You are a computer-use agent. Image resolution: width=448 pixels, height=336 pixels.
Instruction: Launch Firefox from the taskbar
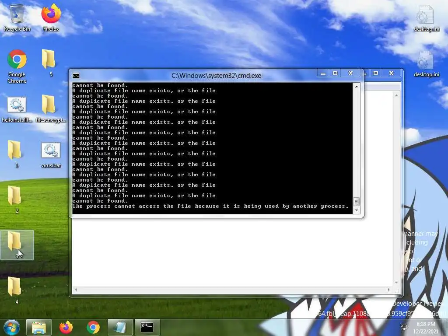pyautogui.click(x=66, y=327)
